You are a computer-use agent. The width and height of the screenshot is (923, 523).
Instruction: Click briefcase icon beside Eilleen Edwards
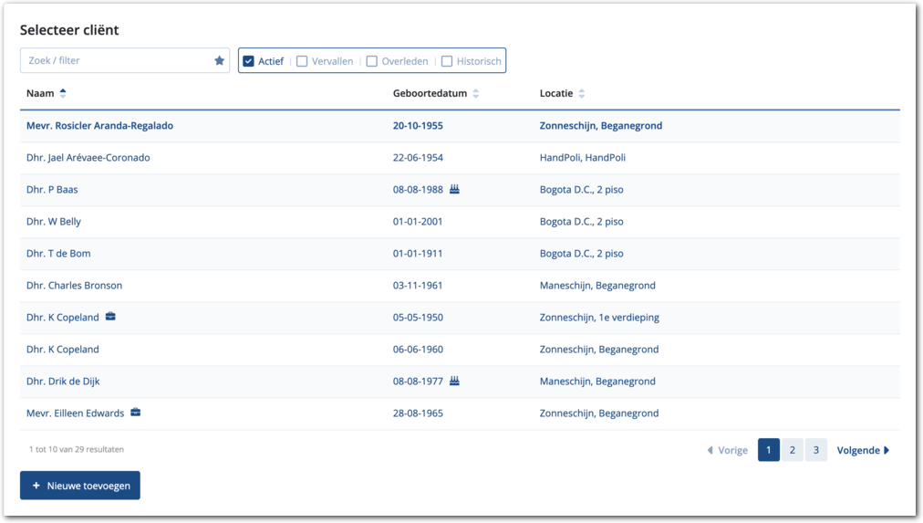coord(136,413)
